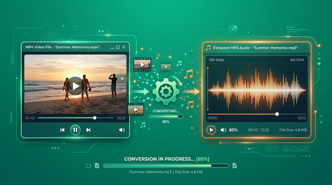332x185 pixels.
Task: Click the small gray film clip thumbnail
Action: tap(166, 67)
